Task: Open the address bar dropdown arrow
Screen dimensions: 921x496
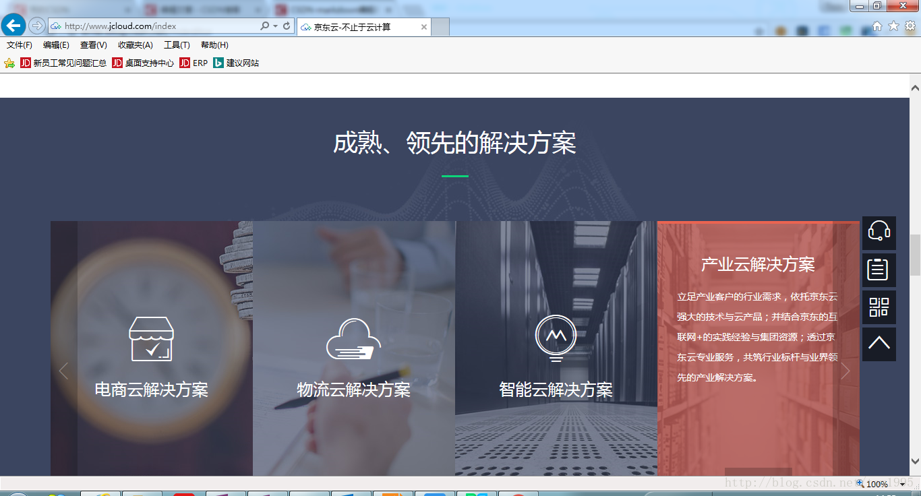Action: coord(275,26)
